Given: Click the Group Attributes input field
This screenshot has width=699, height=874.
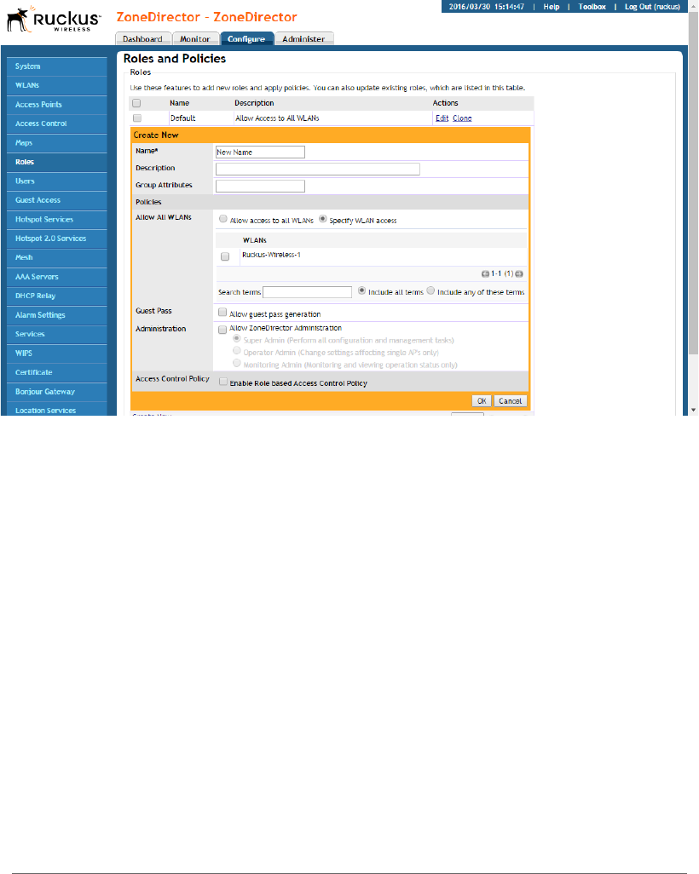Looking at the screenshot, I should (x=260, y=187).
